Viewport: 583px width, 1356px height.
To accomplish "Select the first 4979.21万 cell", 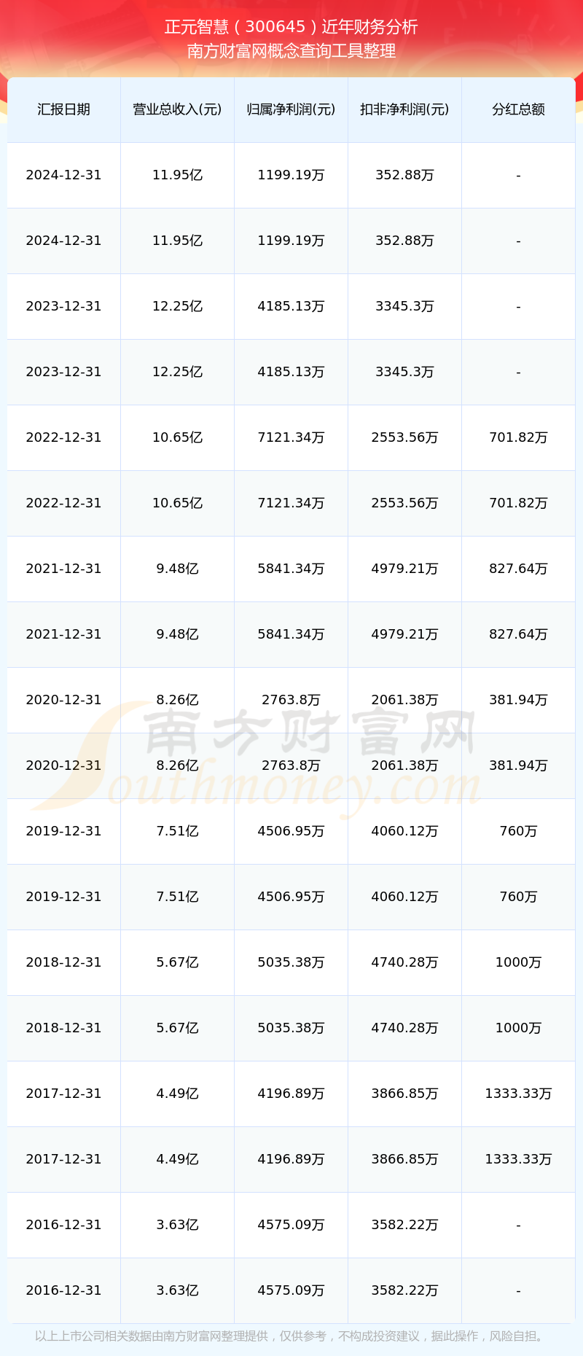I will coord(404,569).
